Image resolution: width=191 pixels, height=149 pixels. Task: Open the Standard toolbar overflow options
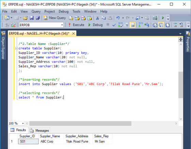click(168, 18)
